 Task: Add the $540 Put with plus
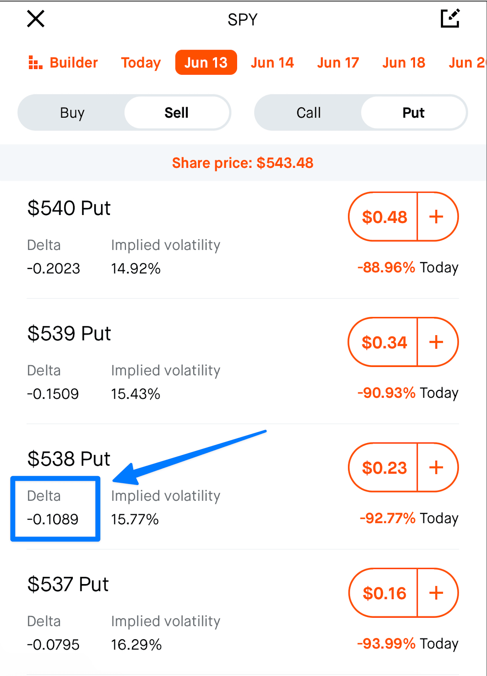pyautogui.click(x=437, y=217)
